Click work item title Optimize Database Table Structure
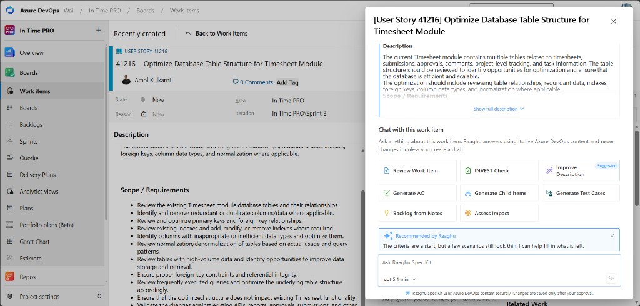 (233, 64)
